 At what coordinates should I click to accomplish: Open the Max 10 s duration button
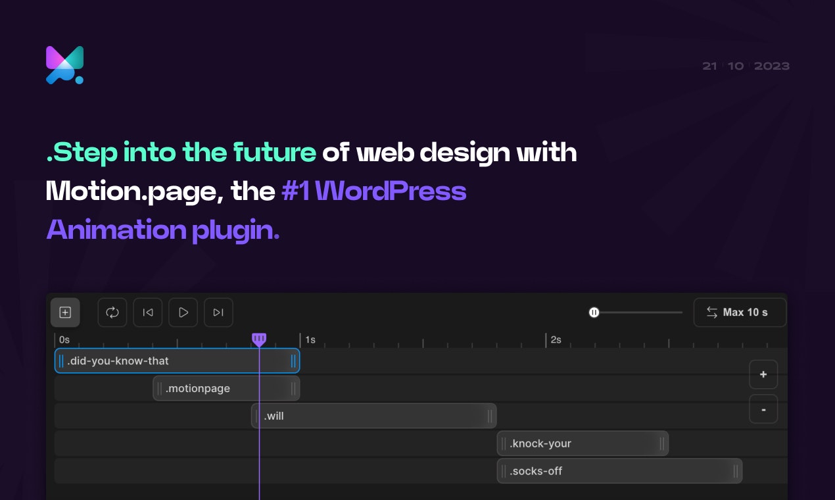pyautogui.click(x=740, y=312)
